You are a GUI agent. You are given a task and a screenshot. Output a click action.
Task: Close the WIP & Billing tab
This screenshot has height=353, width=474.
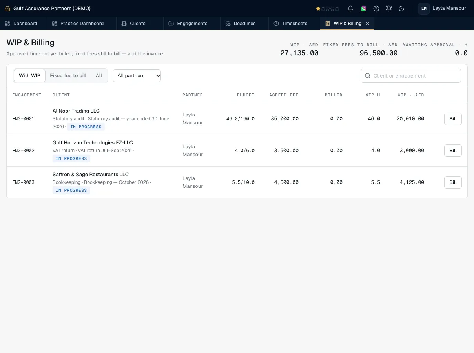point(368,24)
